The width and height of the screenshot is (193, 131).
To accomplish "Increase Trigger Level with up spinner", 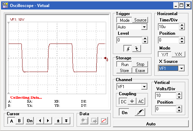I will coord(145,38).
